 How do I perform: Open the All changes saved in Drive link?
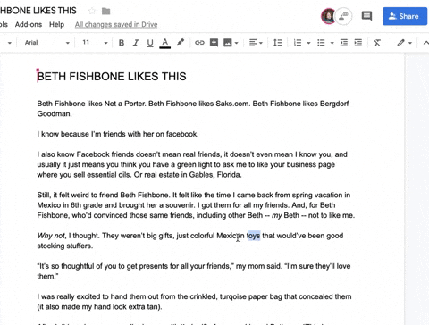click(x=116, y=25)
